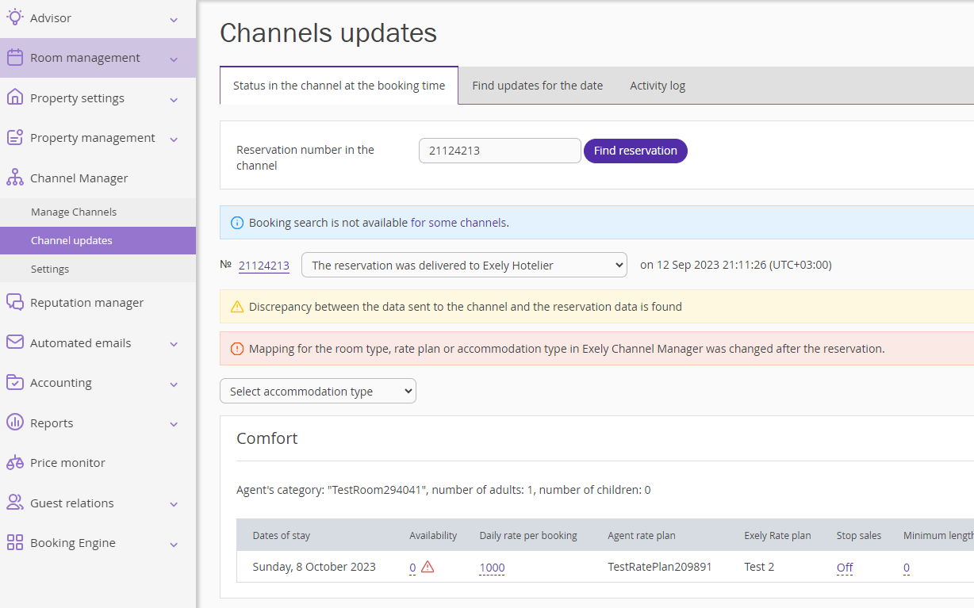
Task: Click the Property settings house icon
Action: pos(14,98)
